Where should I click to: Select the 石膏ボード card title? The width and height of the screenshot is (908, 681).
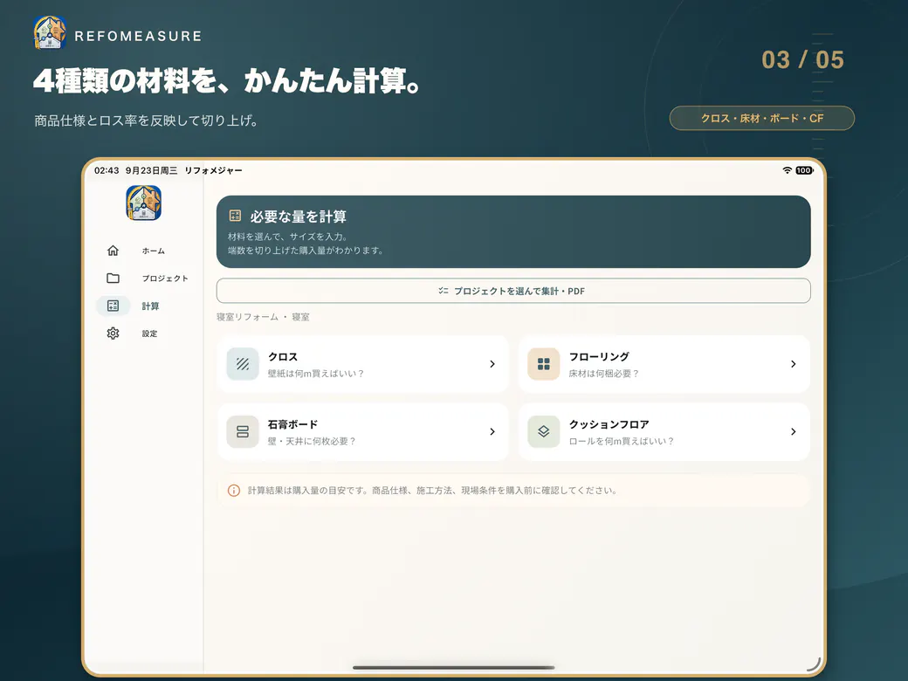click(x=292, y=424)
